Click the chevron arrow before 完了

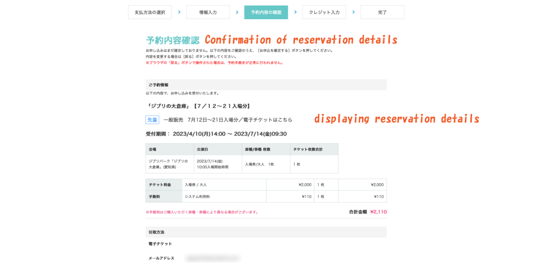point(353,12)
